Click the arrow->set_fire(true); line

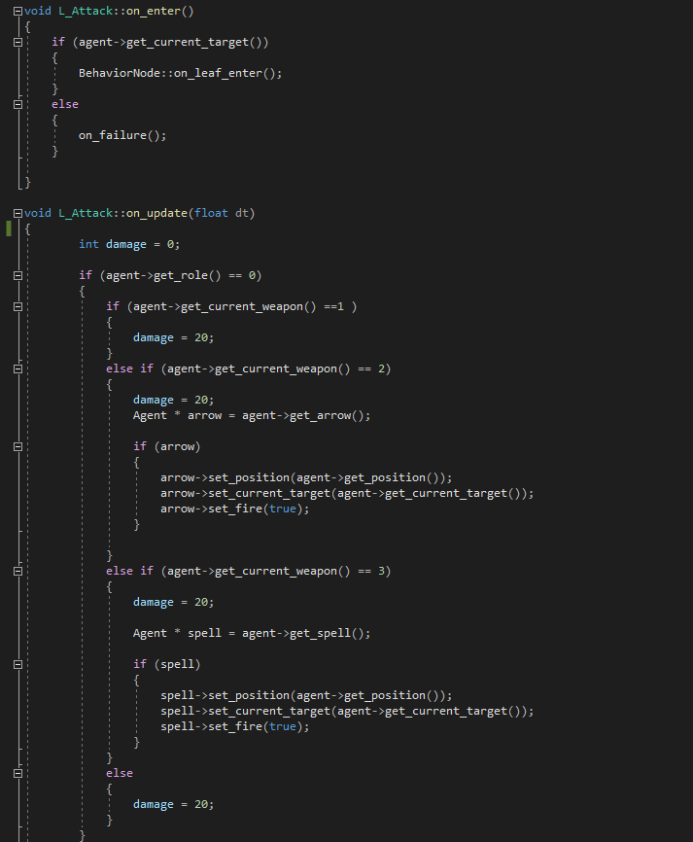pyautogui.click(x=234, y=509)
